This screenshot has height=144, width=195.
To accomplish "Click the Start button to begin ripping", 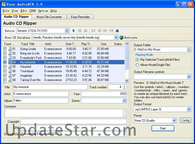I will click(162, 128).
